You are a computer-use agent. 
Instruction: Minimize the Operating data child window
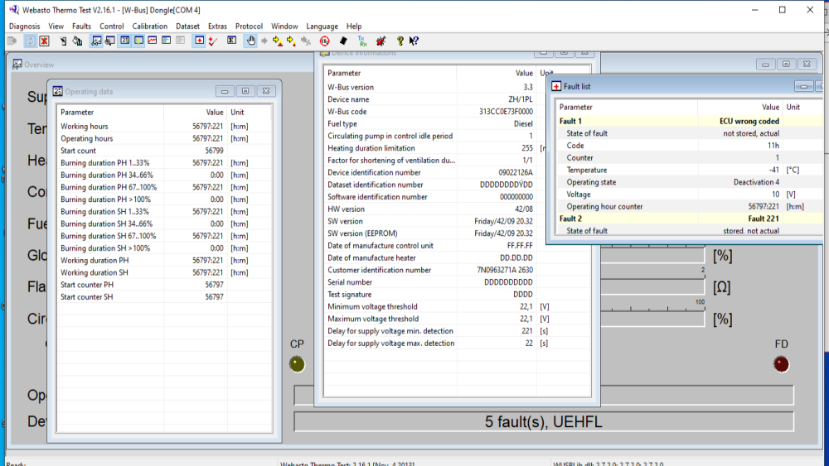tap(225, 91)
